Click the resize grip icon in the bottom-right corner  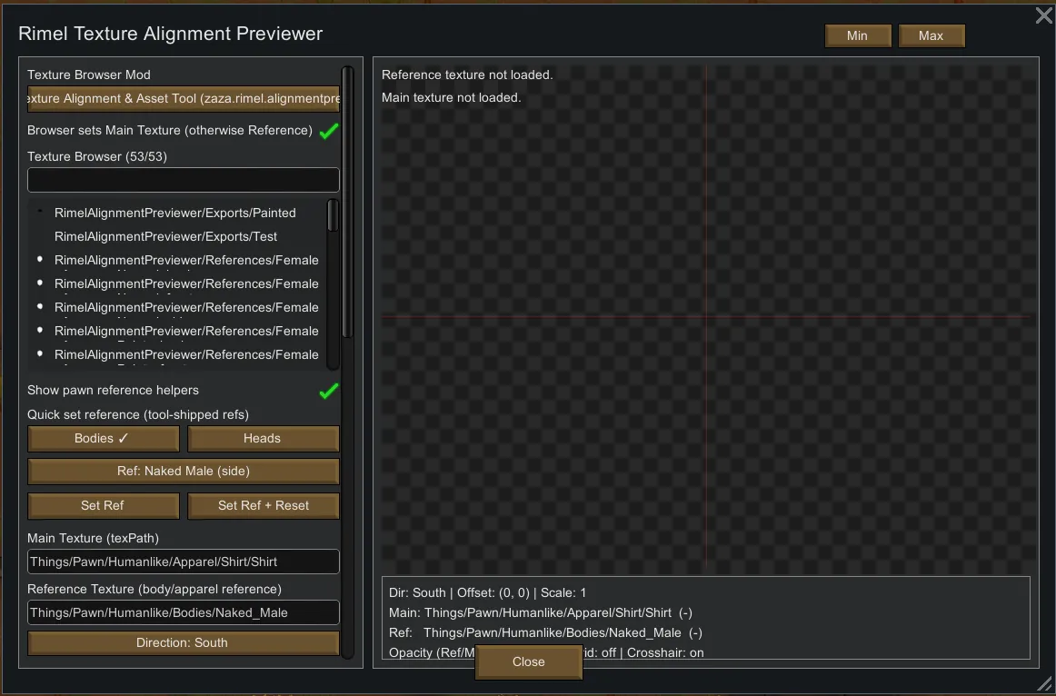pos(1044,683)
